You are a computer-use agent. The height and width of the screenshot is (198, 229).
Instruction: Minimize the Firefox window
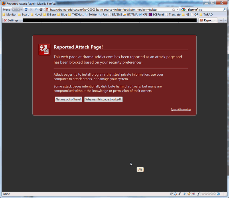[x=206, y=3]
